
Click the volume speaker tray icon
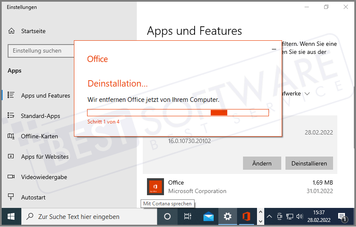pos(299,216)
